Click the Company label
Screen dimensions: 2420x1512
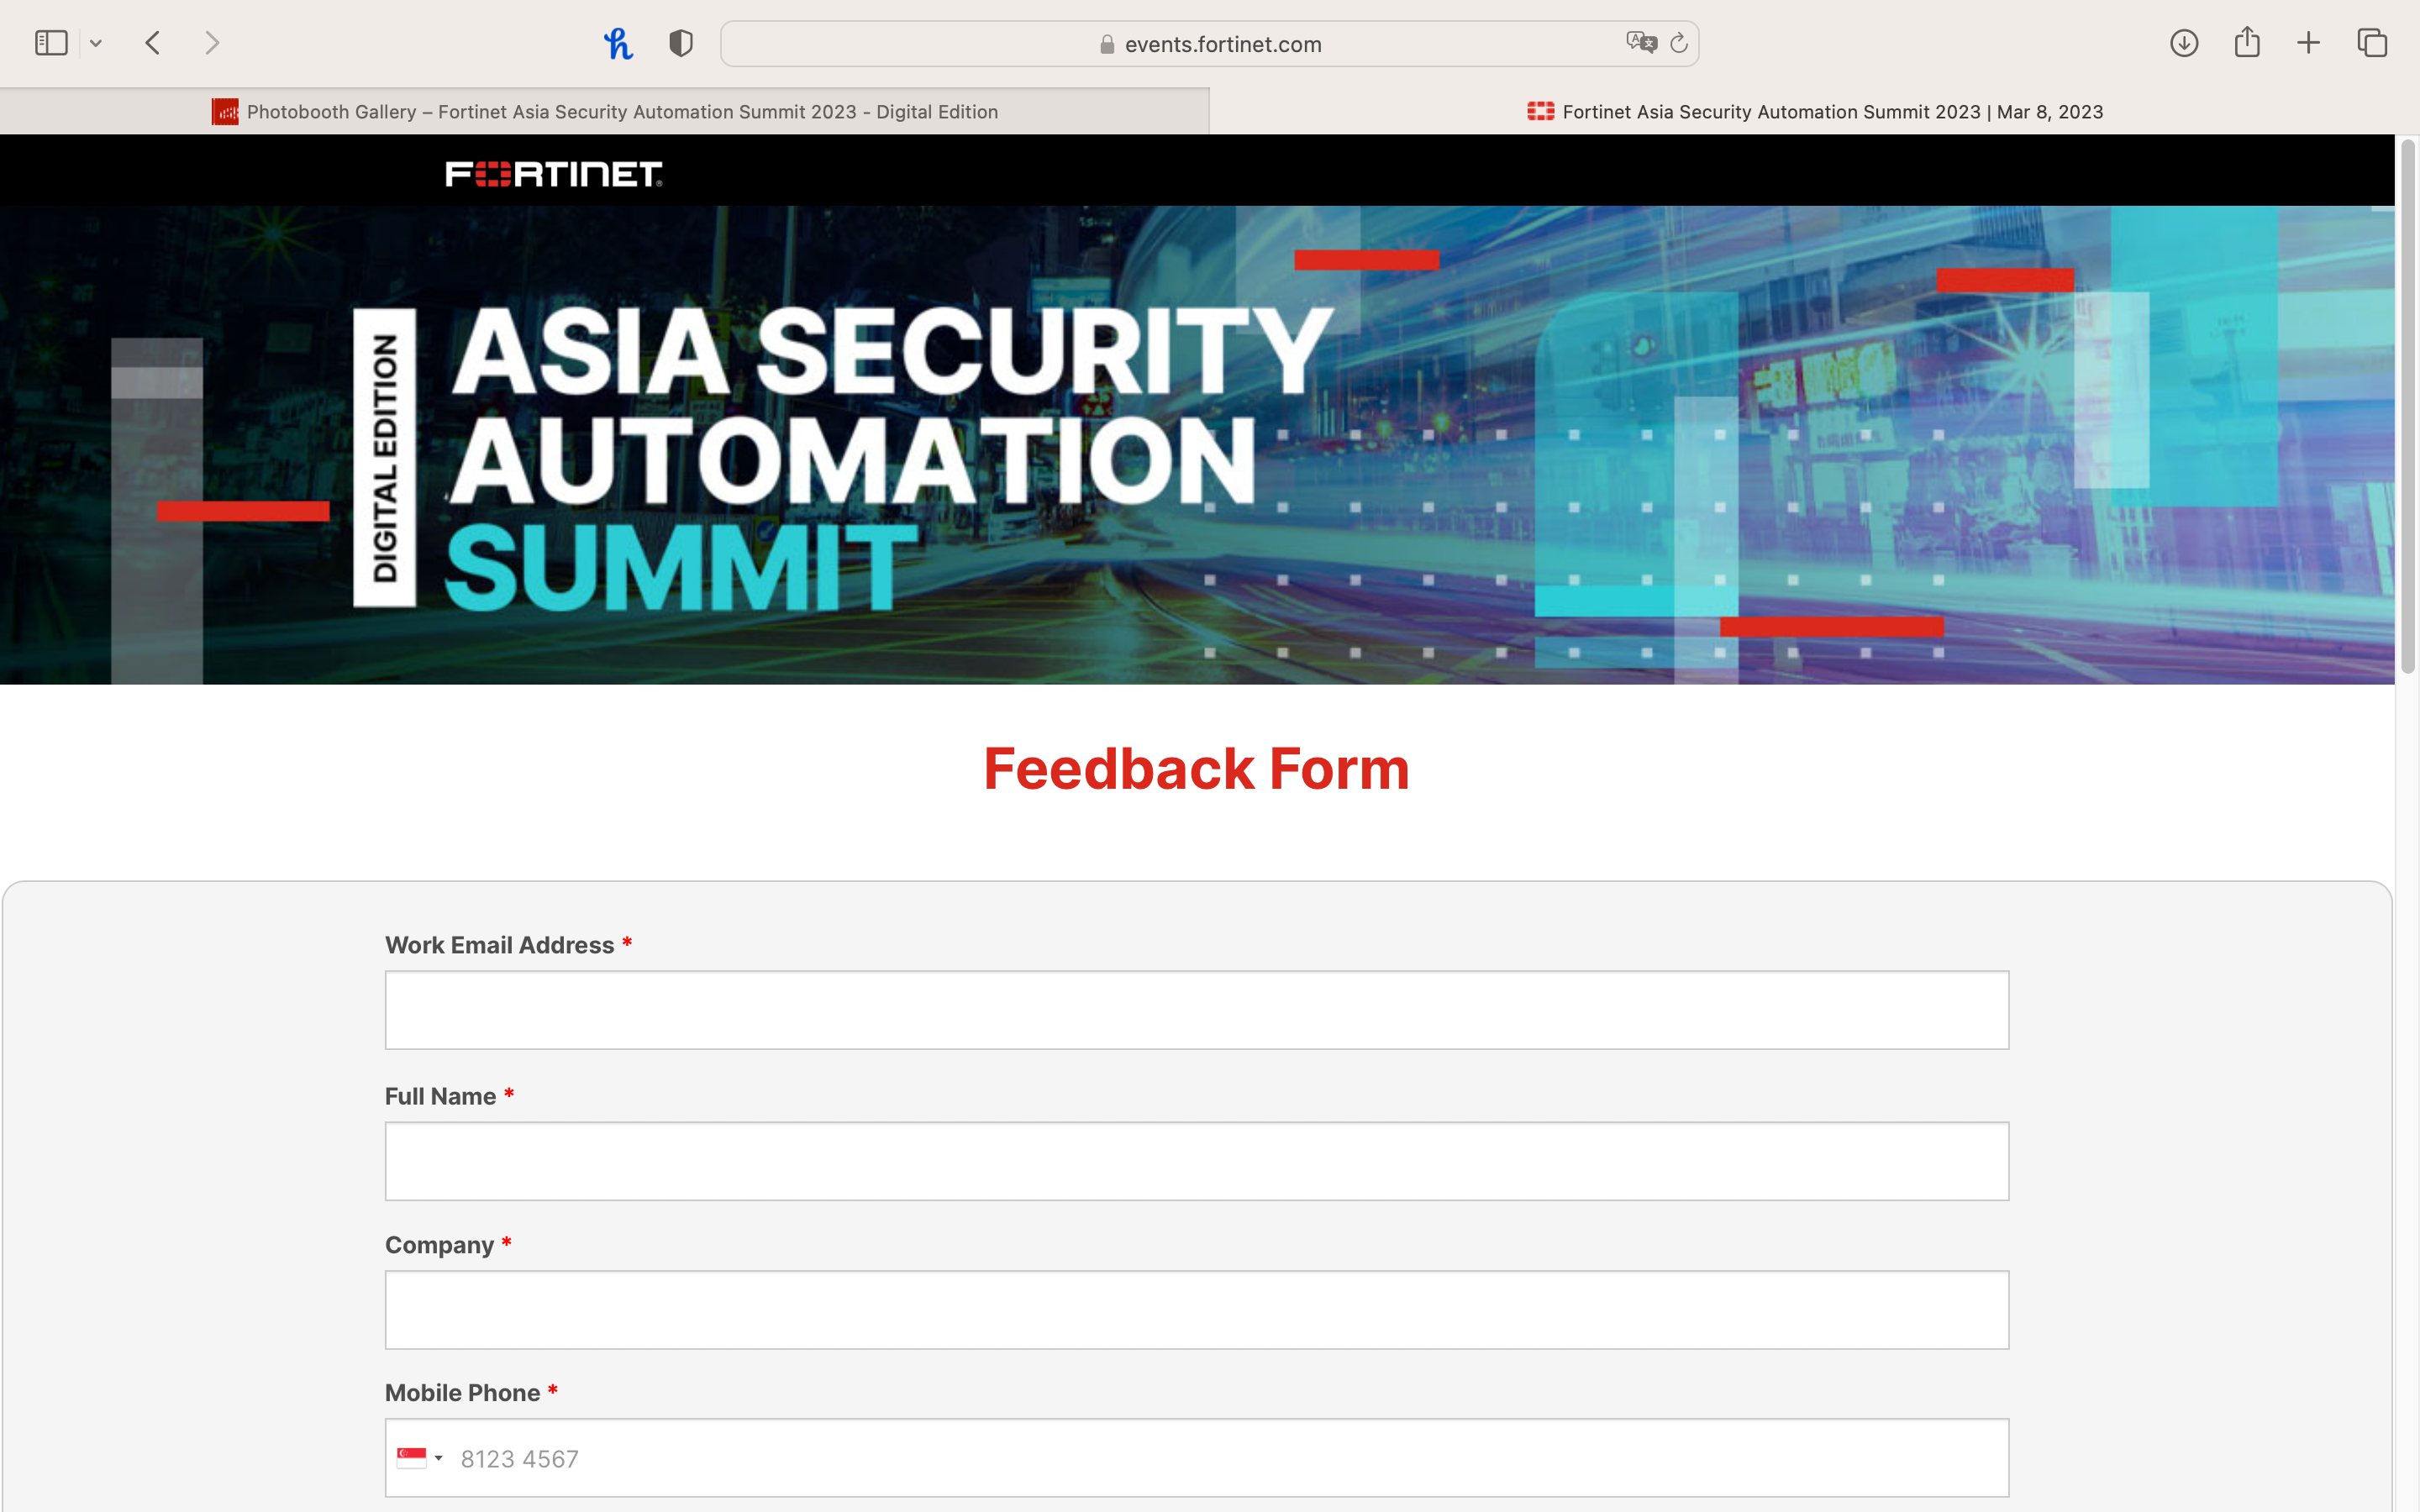coord(439,1245)
